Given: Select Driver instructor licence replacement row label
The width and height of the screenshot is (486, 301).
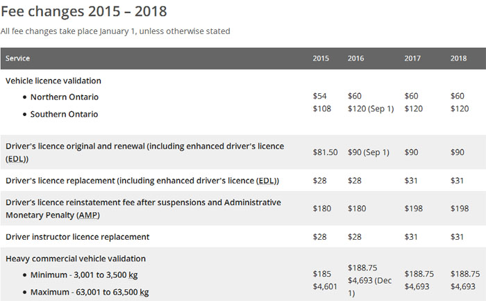Looking at the screenshot, I should [x=77, y=237].
